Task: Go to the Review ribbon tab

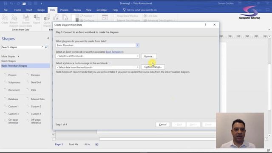Action: click(x=77, y=10)
